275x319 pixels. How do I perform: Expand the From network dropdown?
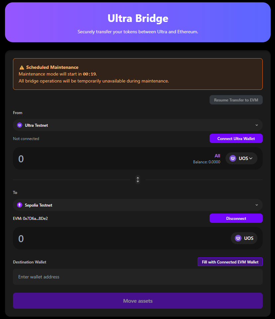[x=256, y=125]
